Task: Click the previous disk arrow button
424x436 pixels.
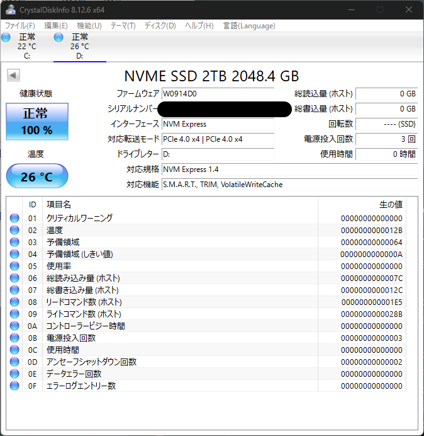Action: tap(13, 75)
